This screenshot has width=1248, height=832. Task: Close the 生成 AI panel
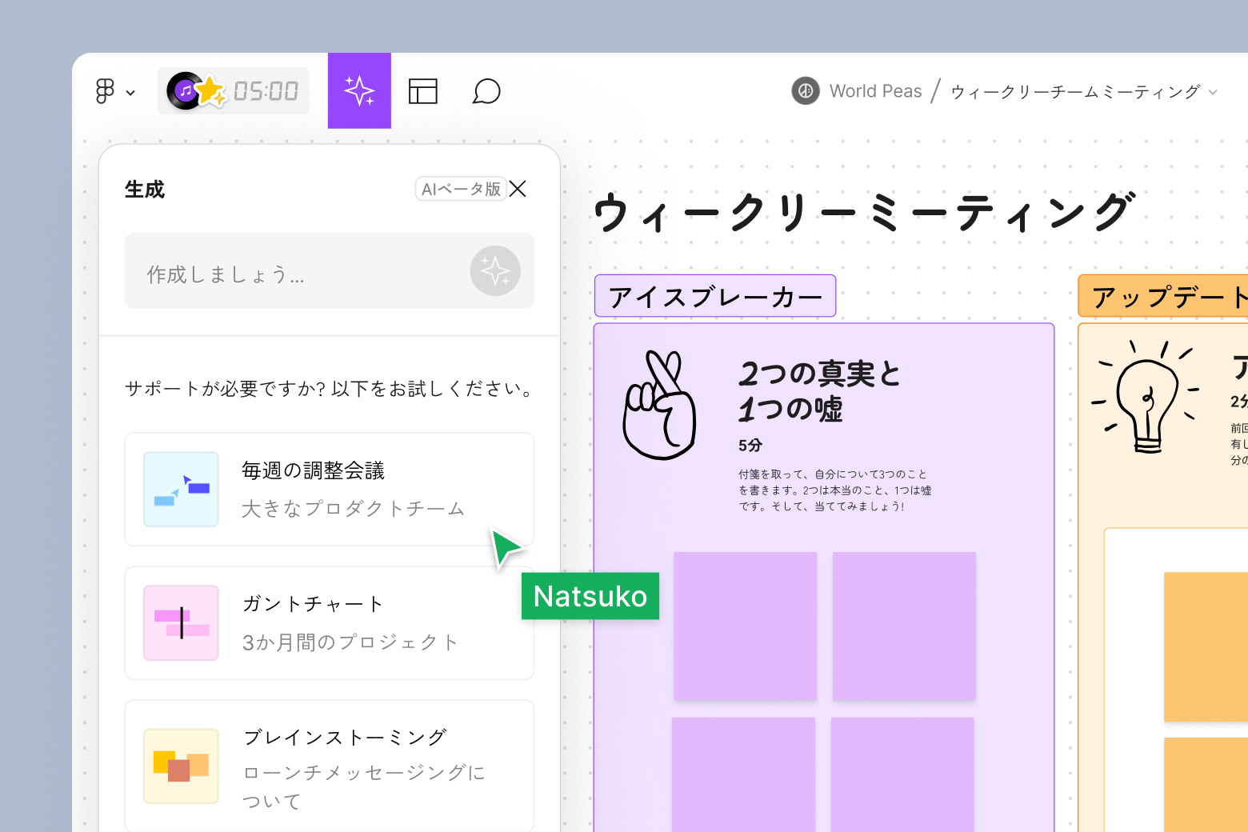point(518,189)
